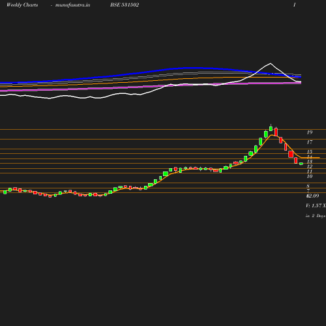
Task: Click the tallest green candlestick at the peak
Action: (x=271, y=128)
